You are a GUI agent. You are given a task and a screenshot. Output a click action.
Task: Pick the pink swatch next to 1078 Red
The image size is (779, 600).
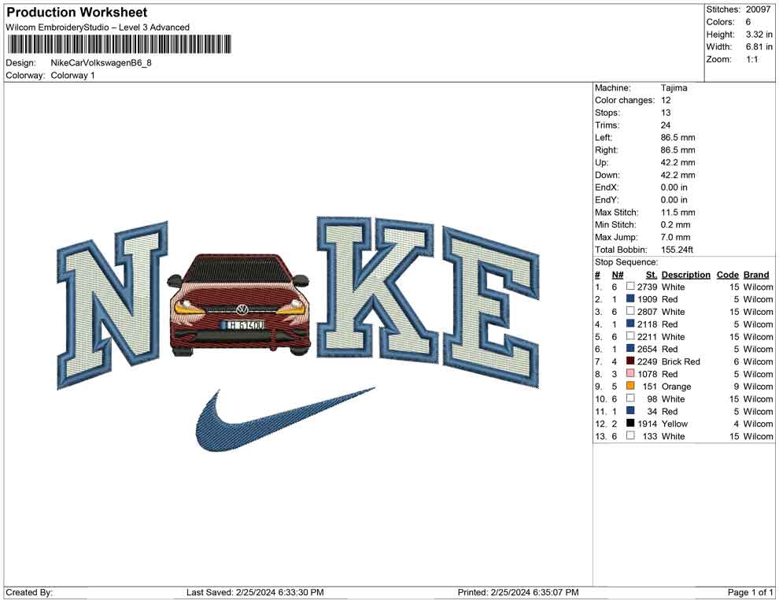pos(630,373)
